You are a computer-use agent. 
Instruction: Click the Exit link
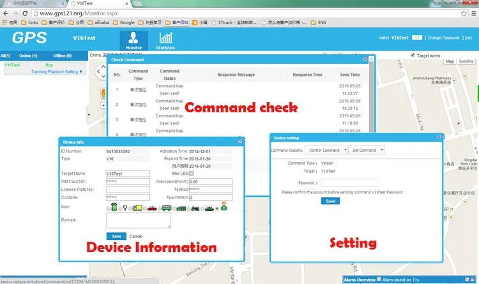click(x=469, y=38)
